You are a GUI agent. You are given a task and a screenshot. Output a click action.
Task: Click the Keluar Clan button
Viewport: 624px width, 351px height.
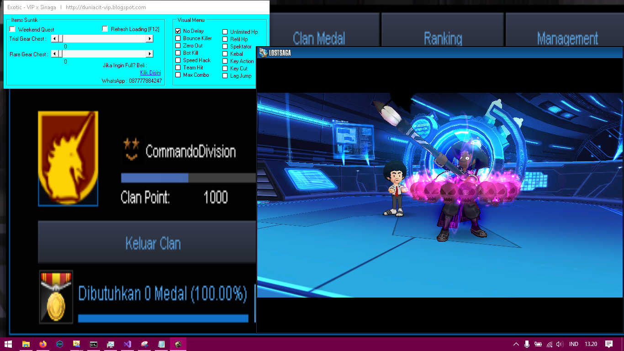coord(147,243)
